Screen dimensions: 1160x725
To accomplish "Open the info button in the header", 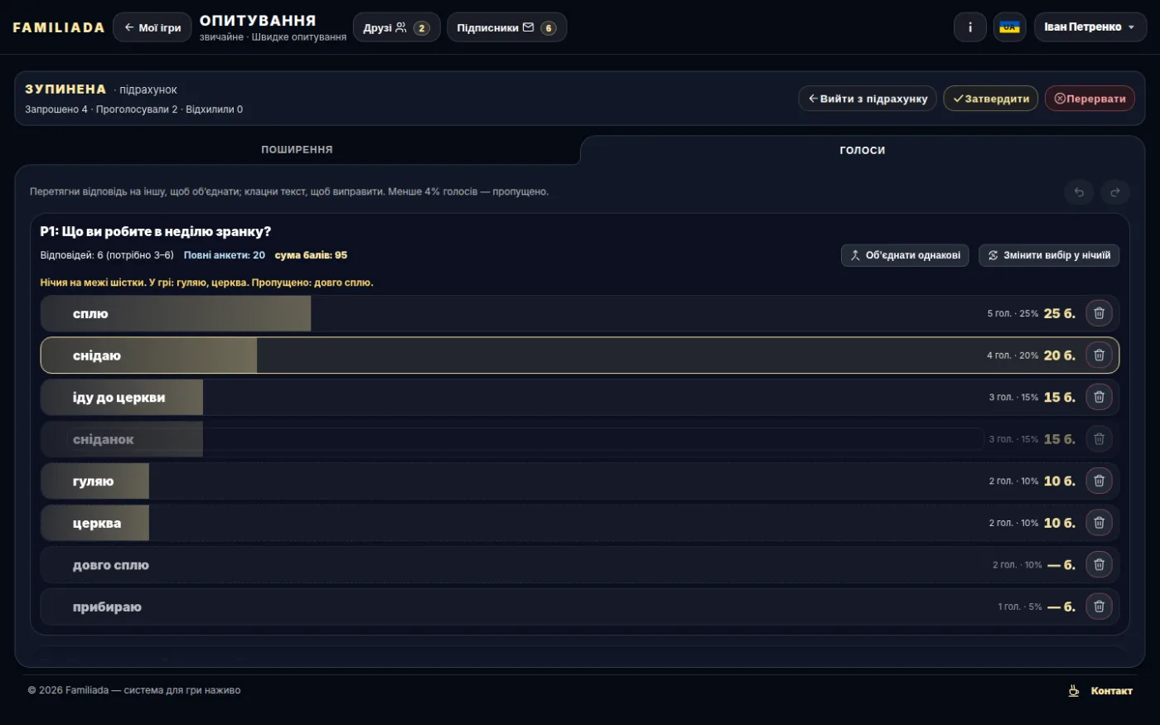I will (x=970, y=27).
